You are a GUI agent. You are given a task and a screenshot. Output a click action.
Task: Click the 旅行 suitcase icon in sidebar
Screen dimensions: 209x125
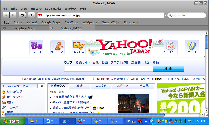click(x=4, y=102)
